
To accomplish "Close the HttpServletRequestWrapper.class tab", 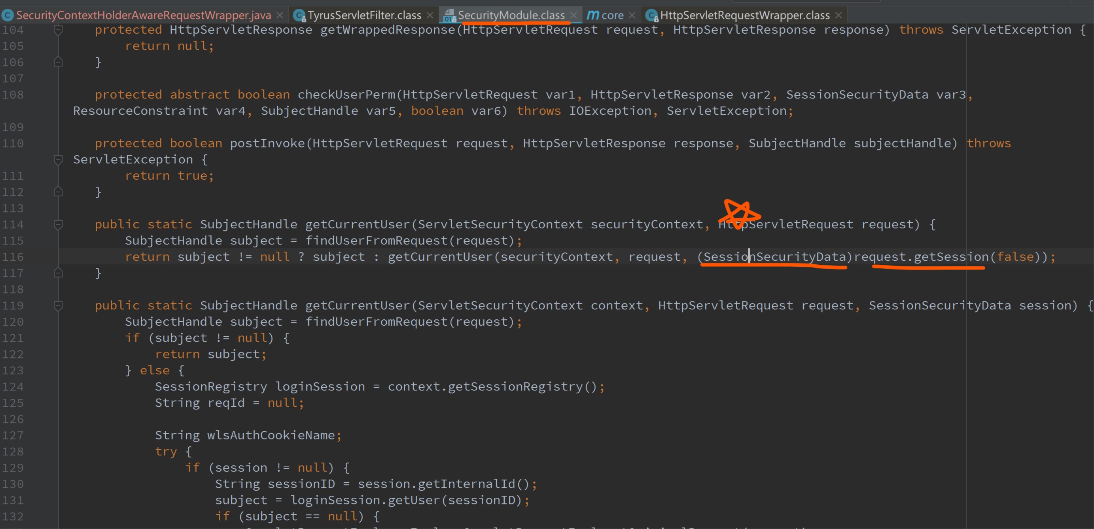I will [x=838, y=16].
